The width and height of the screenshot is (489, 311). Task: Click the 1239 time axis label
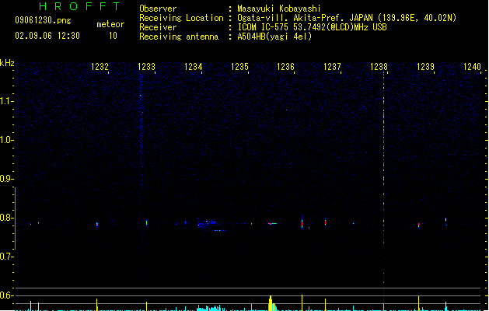[425, 67]
